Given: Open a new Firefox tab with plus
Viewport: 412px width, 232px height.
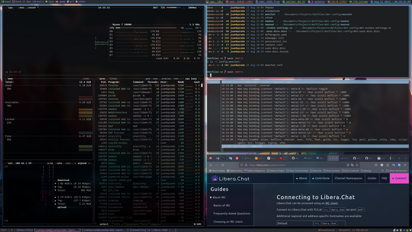Looking at the screenshot, I should point(399,158).
